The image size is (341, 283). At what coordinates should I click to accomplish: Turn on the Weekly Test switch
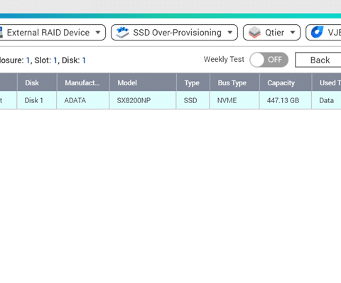pos(269,60)
